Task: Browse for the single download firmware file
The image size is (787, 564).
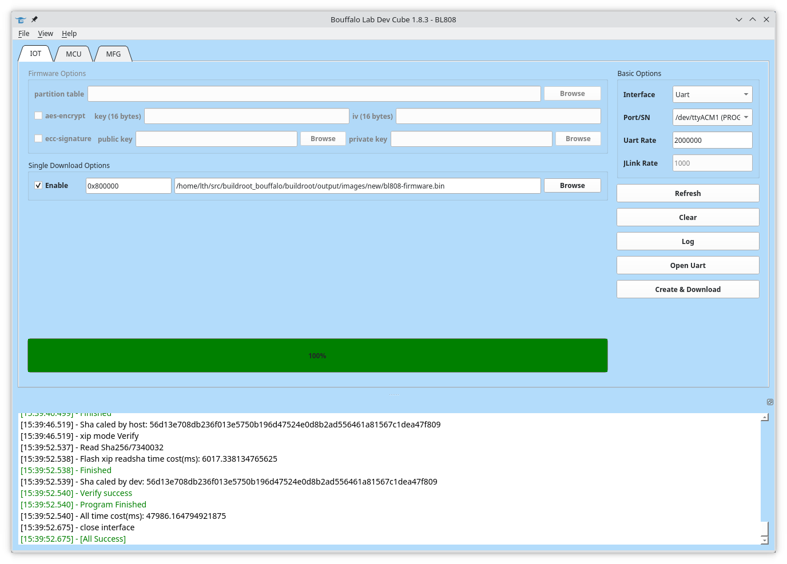Action: [x=572, y=185]
